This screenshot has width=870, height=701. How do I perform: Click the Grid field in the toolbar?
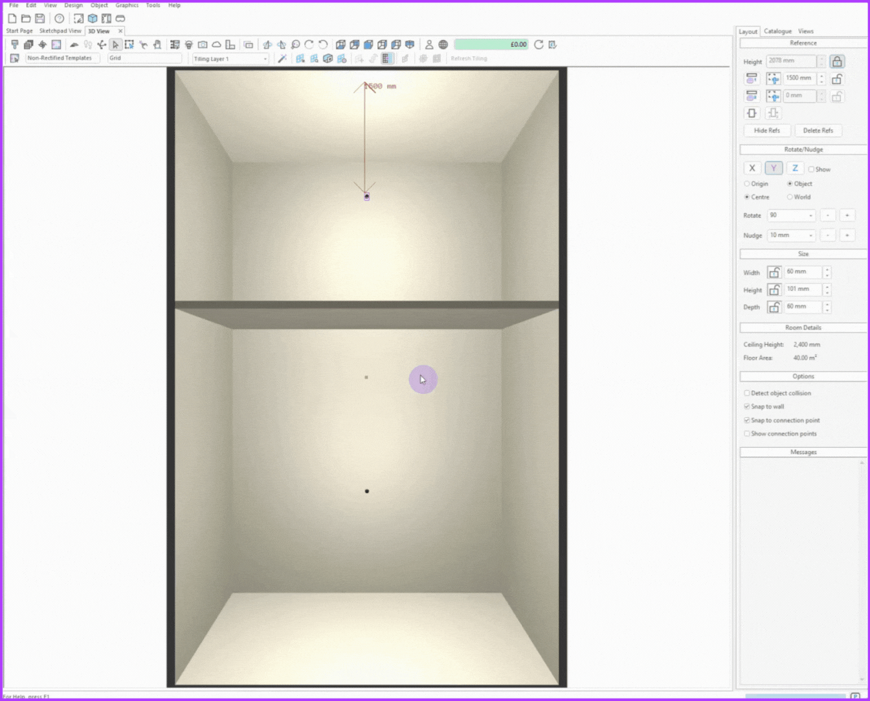point(144,58)
